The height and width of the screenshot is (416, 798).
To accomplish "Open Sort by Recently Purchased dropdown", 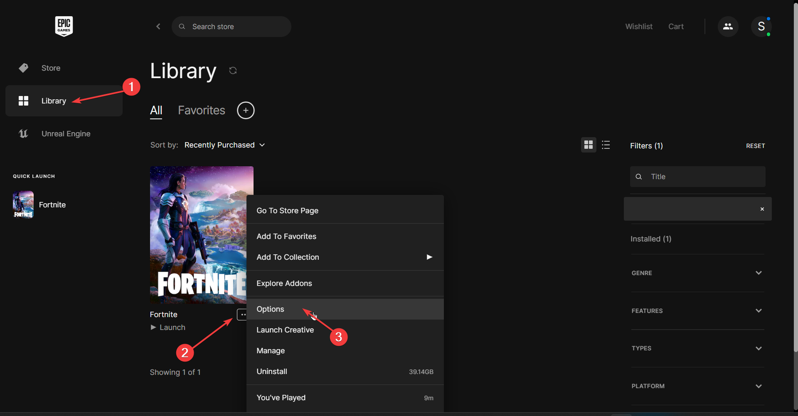I will [224, 145].
